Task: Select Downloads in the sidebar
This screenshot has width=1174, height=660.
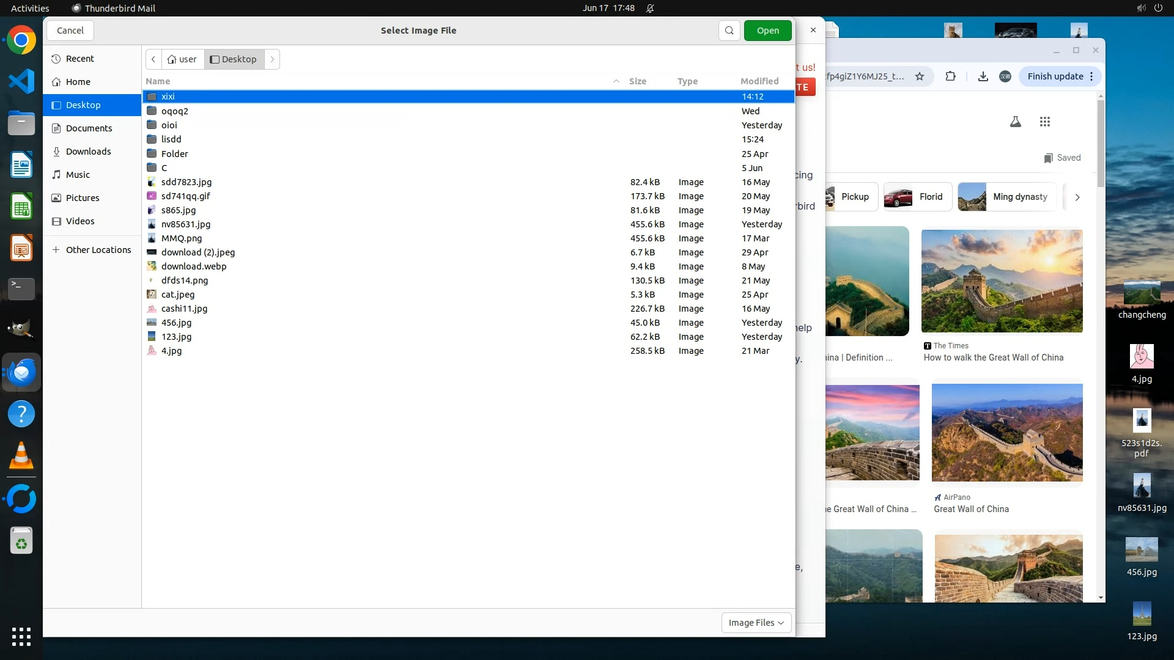Action: coord(88,152)
